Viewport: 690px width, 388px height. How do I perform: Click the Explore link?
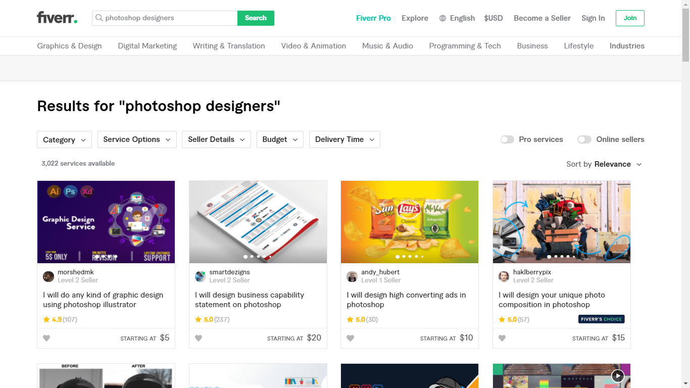415,18
